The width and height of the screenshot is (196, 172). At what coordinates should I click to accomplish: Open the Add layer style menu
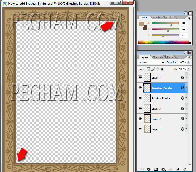149,169
